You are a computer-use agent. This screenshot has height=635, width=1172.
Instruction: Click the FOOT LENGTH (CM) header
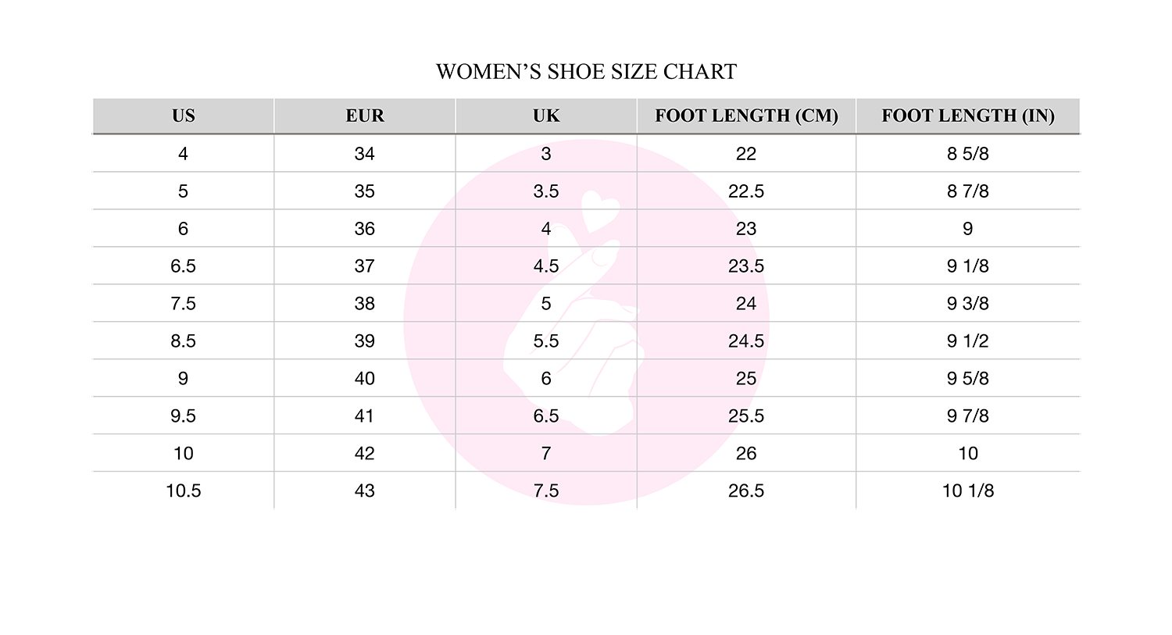pyautogui.click(x=746, y=116)
